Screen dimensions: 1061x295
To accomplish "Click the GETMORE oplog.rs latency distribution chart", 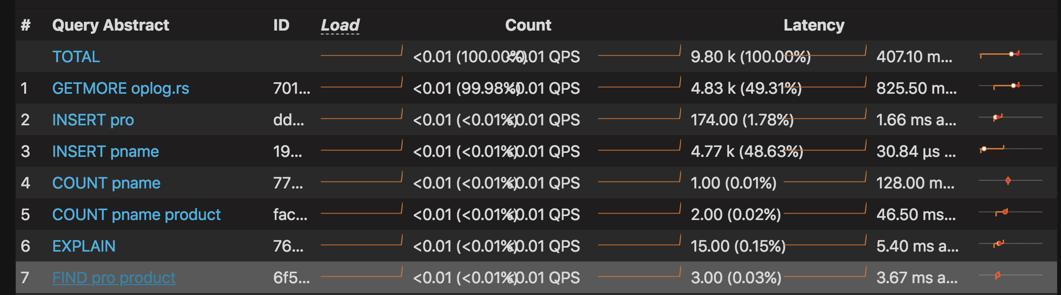I will pos(1010,86).
